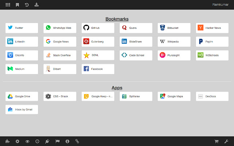Click the downloads icon in top bar
234x146 pixels.
point(37,5)
